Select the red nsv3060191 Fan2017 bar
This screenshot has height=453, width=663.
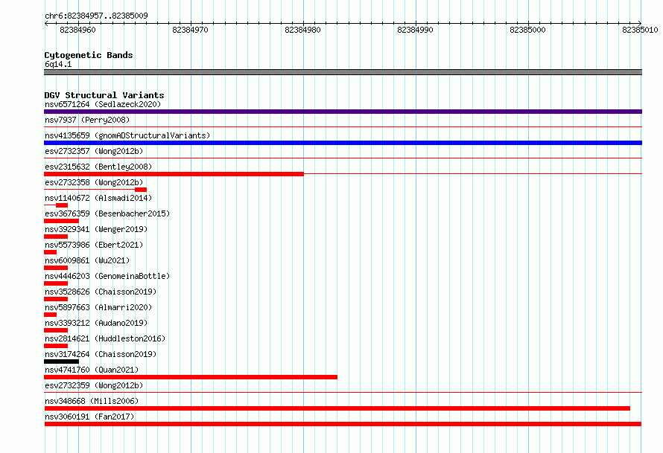[343, 424]
